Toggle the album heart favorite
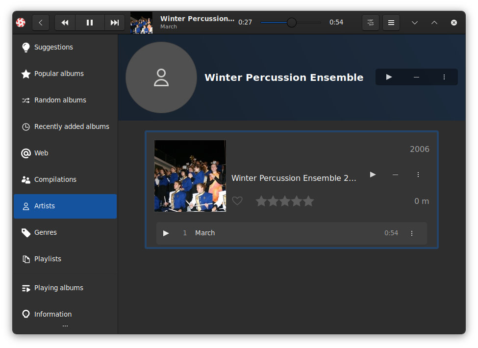 (237, 201)
